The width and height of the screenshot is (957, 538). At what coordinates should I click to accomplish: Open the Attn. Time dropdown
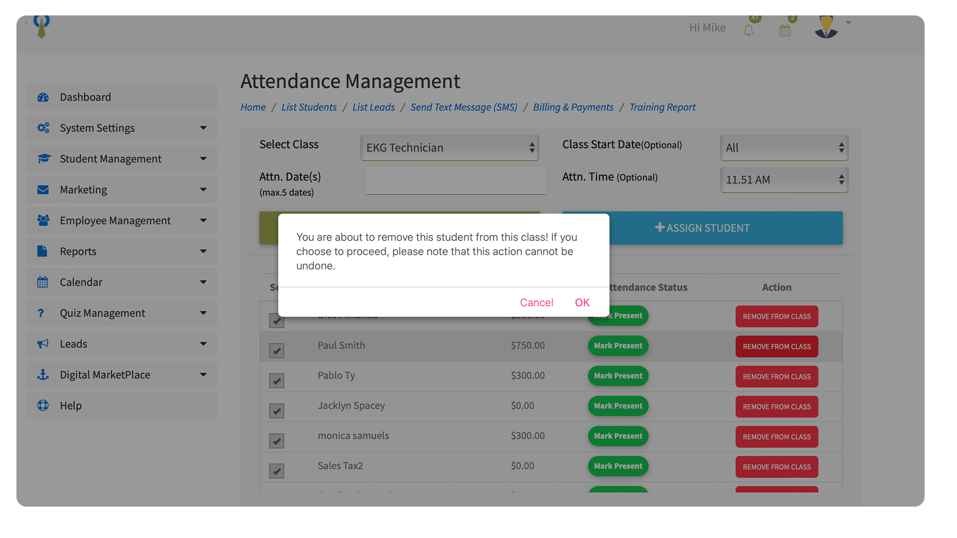(x=784, y=180)
